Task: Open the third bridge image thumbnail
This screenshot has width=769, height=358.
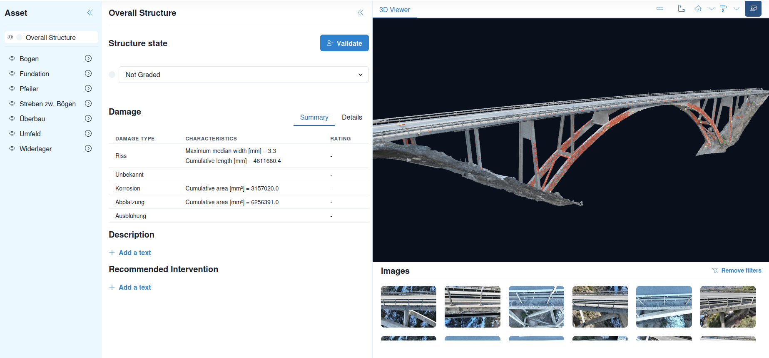Action: [x=536, y=307]
